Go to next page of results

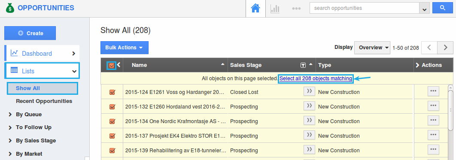(x=445, y=48)
